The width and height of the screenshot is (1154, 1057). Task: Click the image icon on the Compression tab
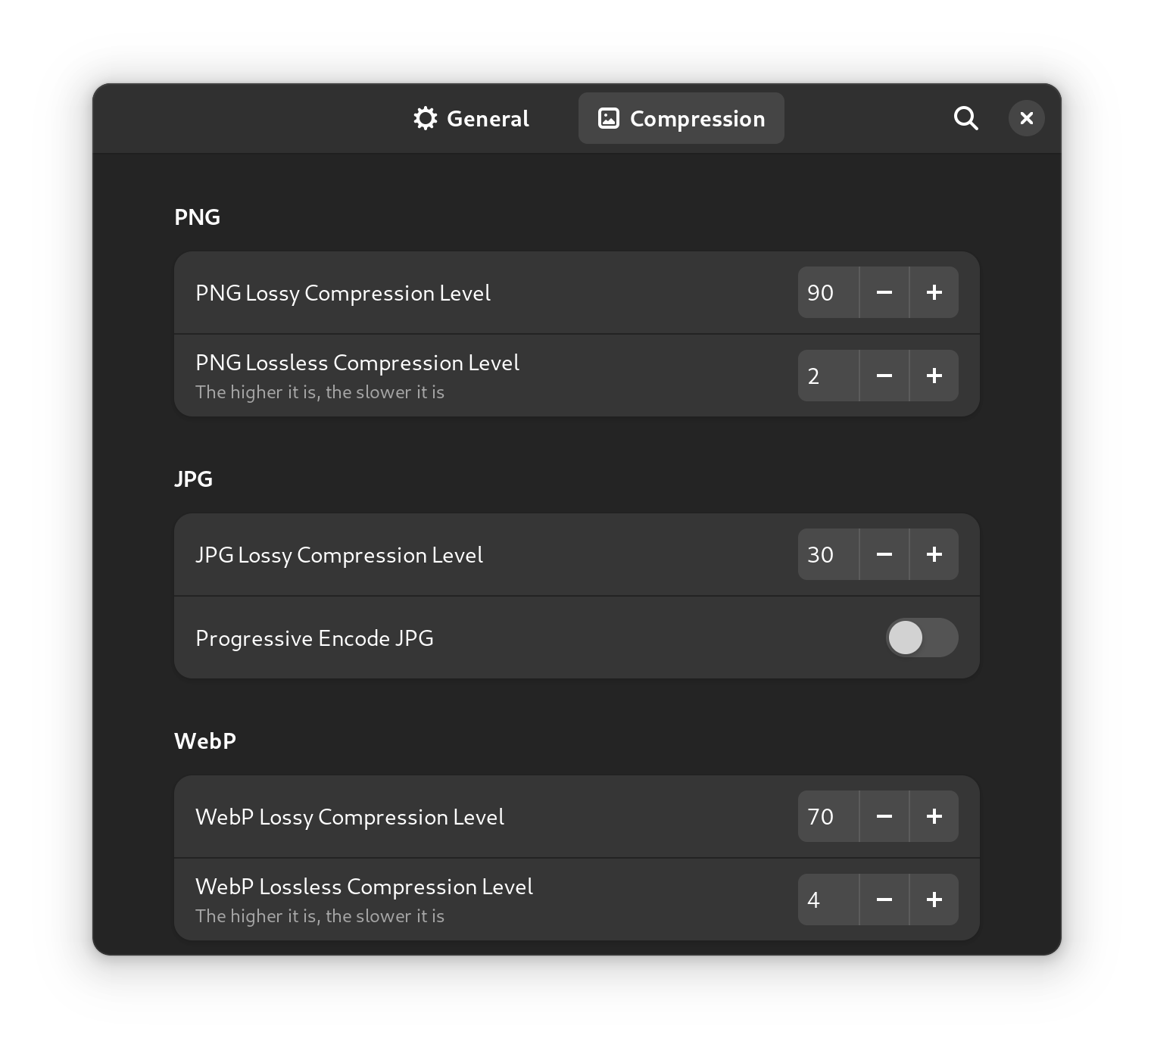[x=609, y=118]
